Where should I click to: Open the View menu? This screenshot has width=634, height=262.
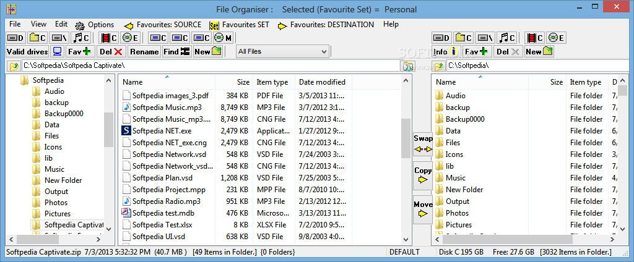(x=38, y=24)
